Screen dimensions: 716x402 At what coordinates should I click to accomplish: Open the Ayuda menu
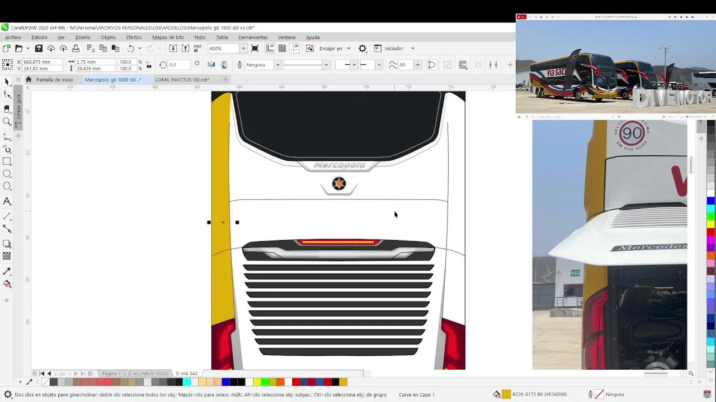313,37
